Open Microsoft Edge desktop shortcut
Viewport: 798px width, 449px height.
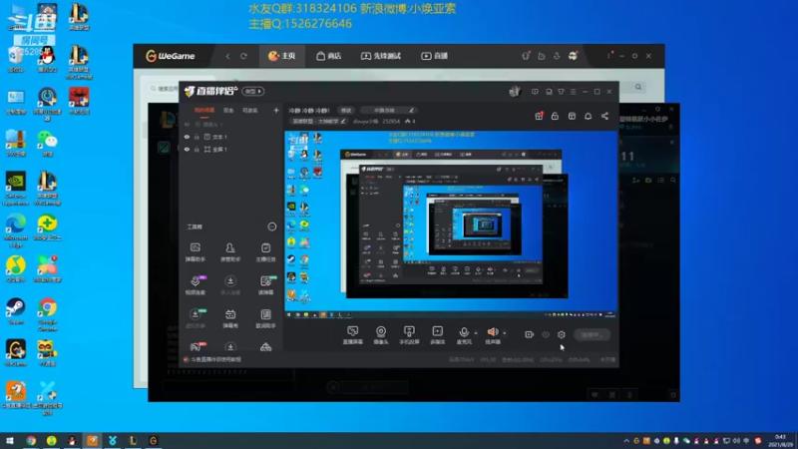[x=16, y=231]
